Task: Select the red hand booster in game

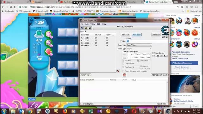Action: click(49, 52)
